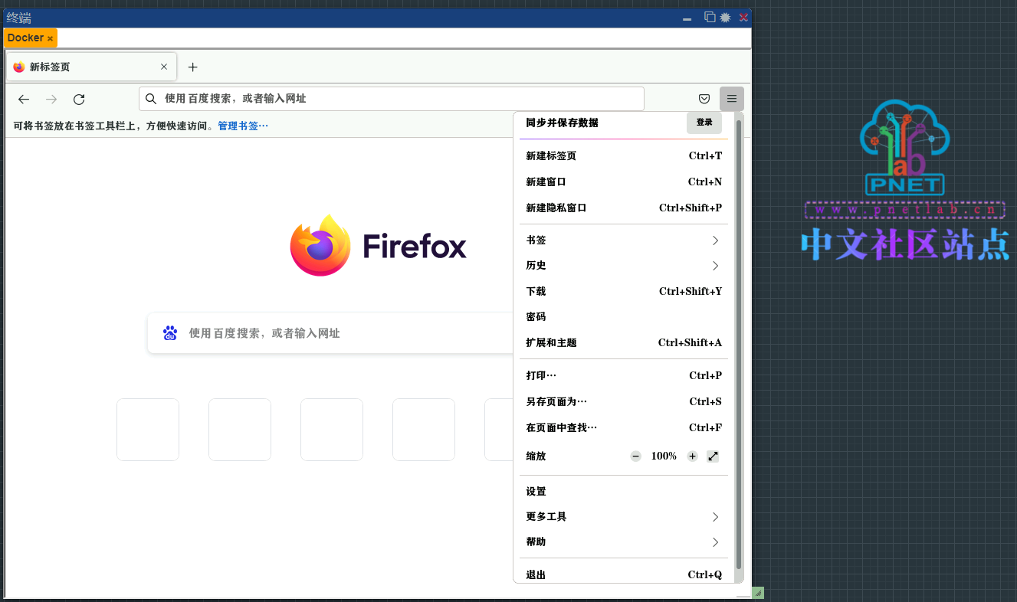Select the 新标签页 browser tab
The height and width of the screenshot is (602, 1017).
91,67
